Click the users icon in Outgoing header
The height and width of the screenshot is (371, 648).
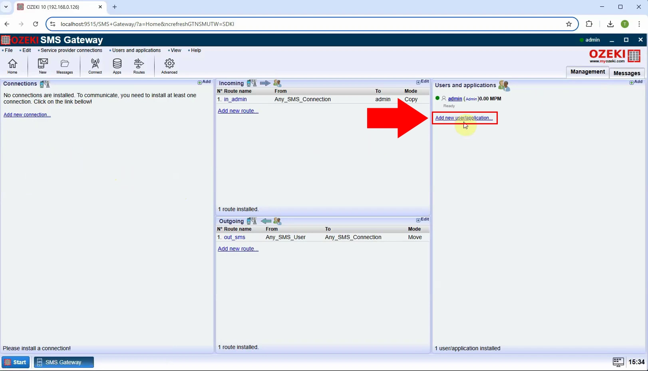(x=277, y=221)
